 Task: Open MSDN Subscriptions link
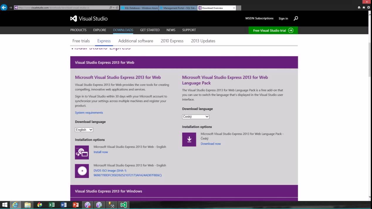[259, 18]
